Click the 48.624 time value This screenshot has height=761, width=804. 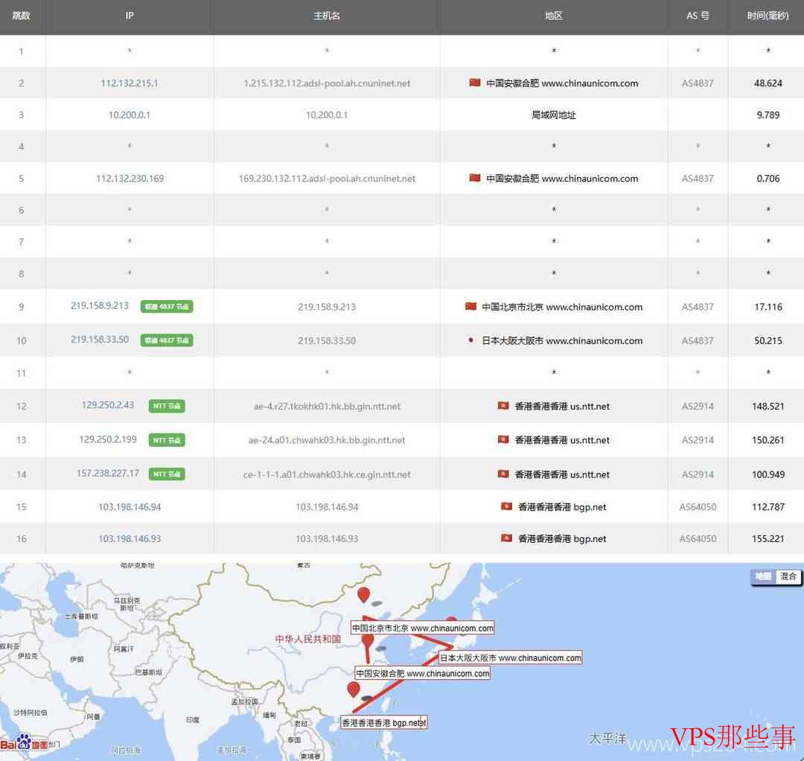coord(768,83)
